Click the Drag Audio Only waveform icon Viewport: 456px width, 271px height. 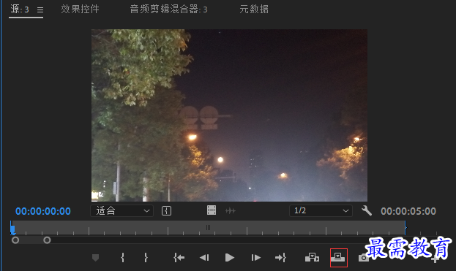(x=231, y=210)
